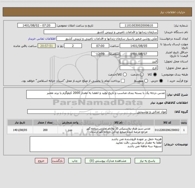This screenshot has width=195, height=188.
Task: Click delivery province field البرز
Action: pos(139,61)
